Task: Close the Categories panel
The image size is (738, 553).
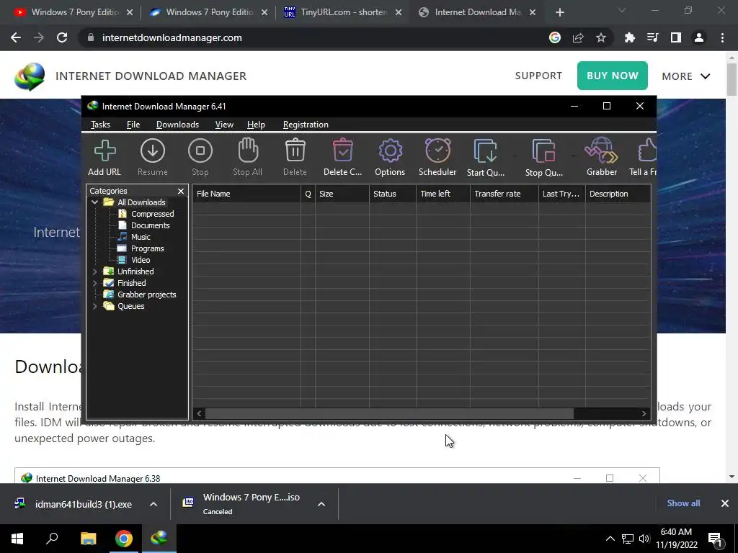Action: pos(181,191)
